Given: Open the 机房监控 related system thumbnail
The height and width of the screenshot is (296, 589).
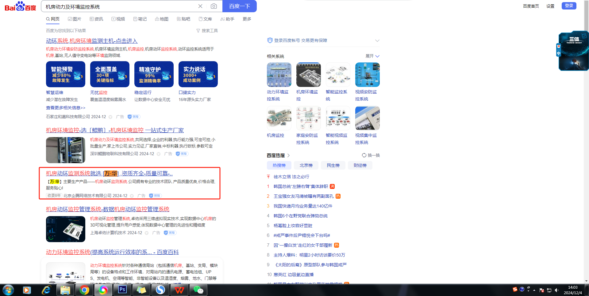Looking at the screenshot, I should (279, 118).
